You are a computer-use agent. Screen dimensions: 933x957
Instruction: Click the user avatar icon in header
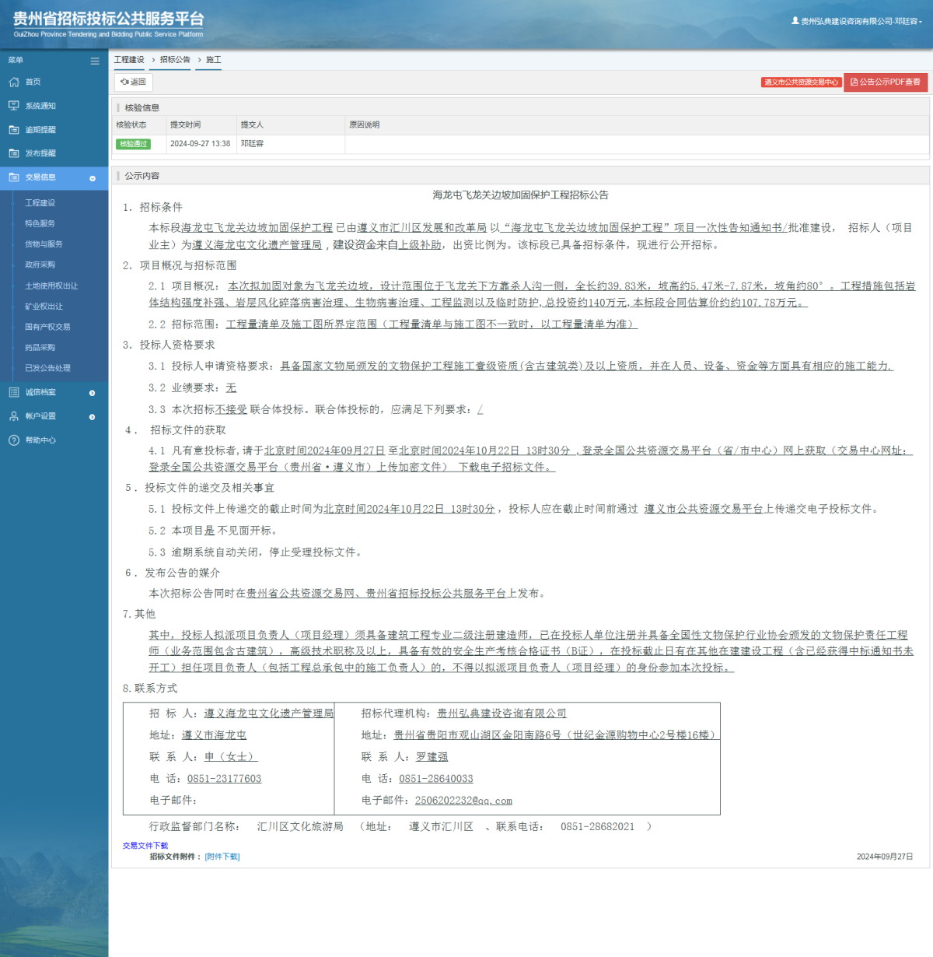point(795,21)
